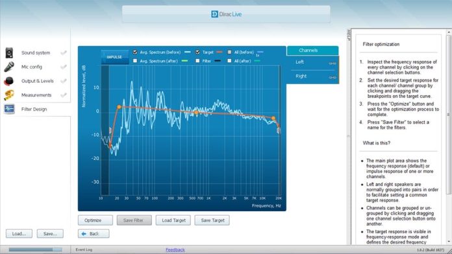This screenshot has height=254, width=452.
Task: Click left frequency range limit handle
Action: click(110, 130)
